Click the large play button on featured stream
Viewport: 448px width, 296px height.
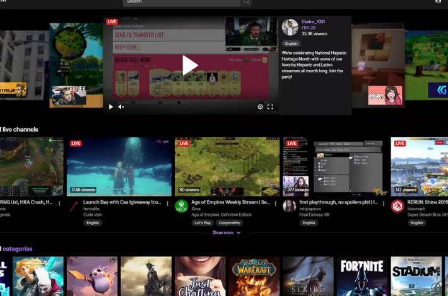coord(190,65)
